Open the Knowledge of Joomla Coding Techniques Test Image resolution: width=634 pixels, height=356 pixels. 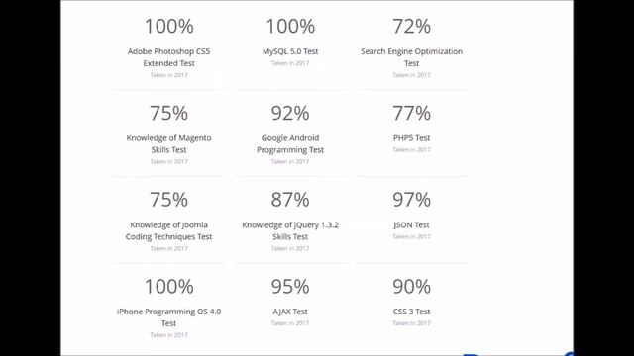(168, 230)
